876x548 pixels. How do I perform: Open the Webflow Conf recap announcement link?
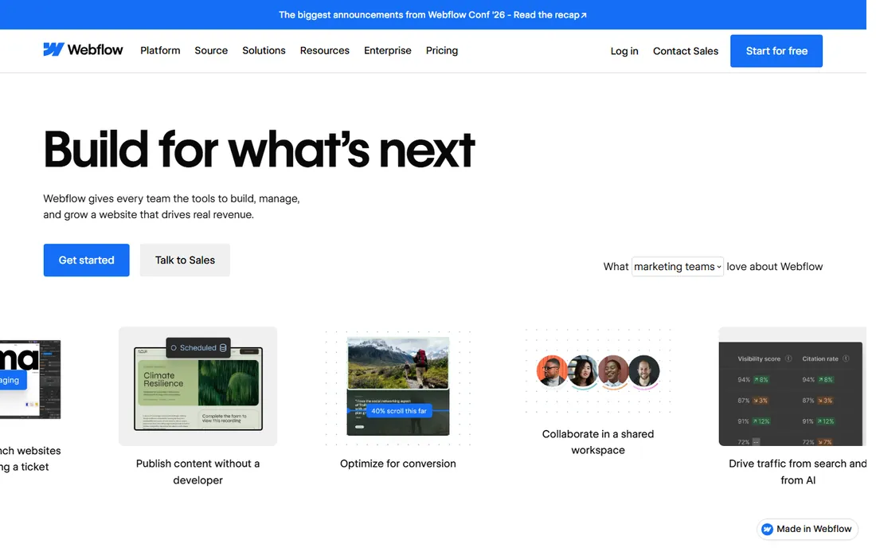coord(433,14)
